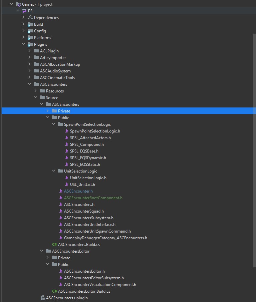Image resolution: width=256 pixels, height=302 pixels.
Task: Click the C# icon beside ASCEncountersEditor.Build.cs
Action: tap(54, 291)
